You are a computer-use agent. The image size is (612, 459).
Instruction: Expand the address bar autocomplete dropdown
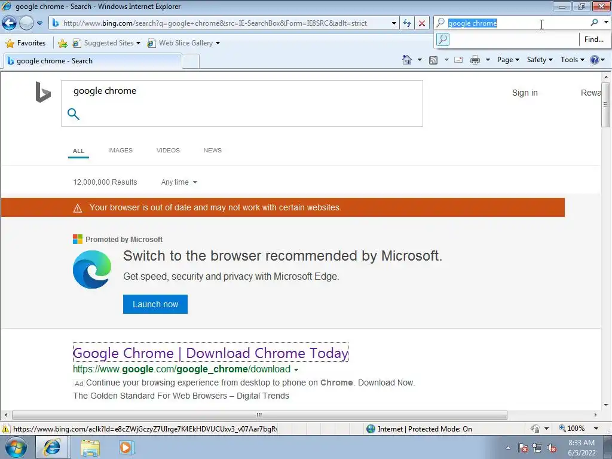click(x=394, y=23)
